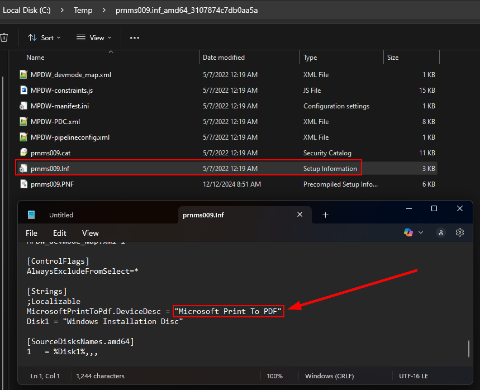Open Notepad File menu

[x=31, y=233]
